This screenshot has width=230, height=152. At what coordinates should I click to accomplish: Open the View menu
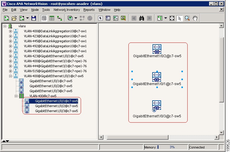pos(24,10)
